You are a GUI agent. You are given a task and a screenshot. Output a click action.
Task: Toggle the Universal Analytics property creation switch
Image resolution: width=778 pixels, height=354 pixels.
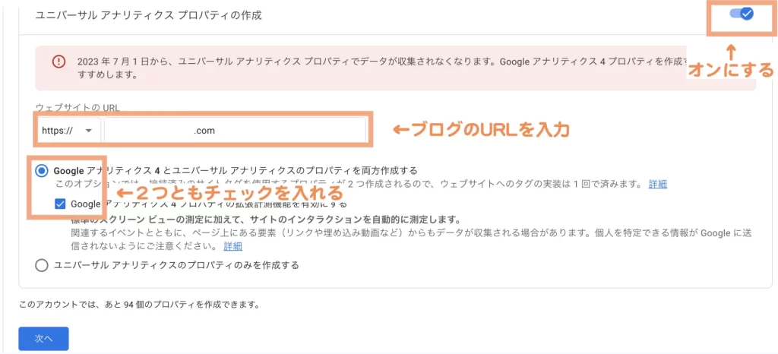tap(739, 14)
